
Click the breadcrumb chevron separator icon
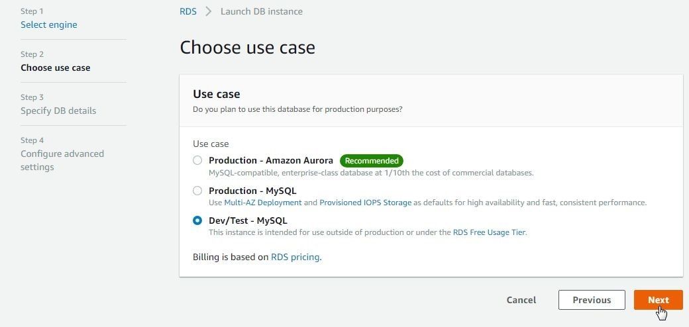click(x=209, y=11)
